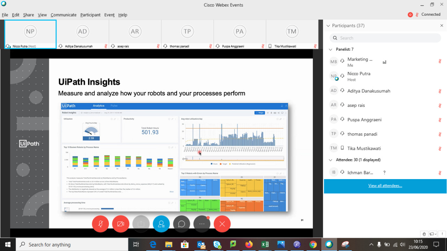This screenshot has width=447, height=251.
Task: Click the recording indicator red icon
Action: tap(410, 15)
